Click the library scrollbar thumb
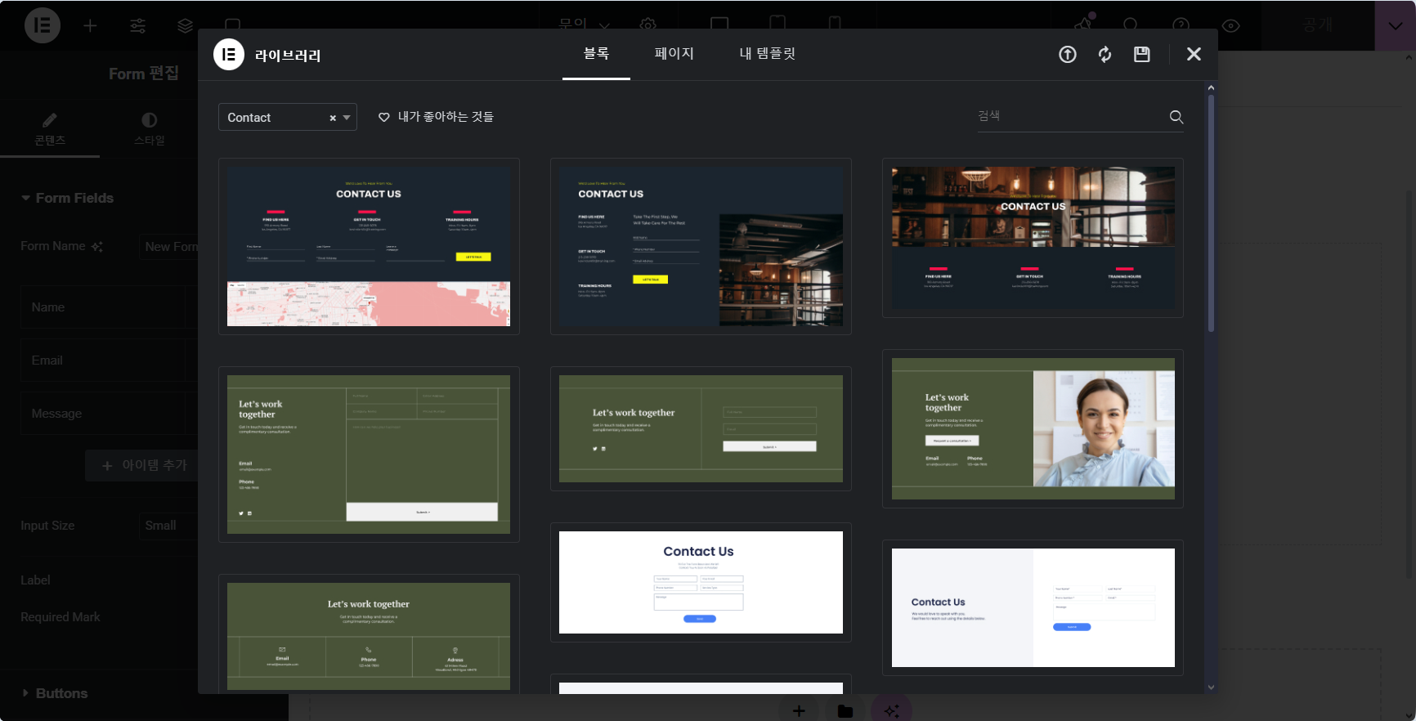This screenshot has width=1416, height=721. pos(1211,213)
